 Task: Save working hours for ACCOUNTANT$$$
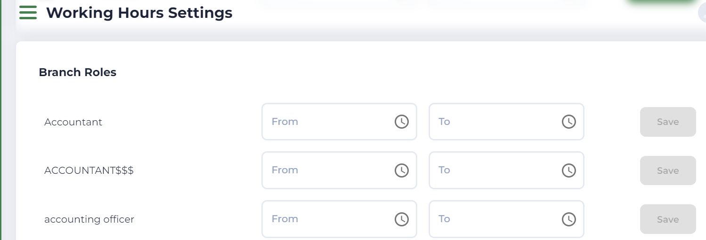pyautogui.click(x=667, y=170)
